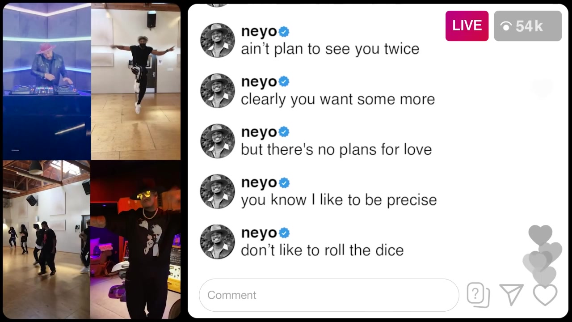Click neyo username above "ain't plan to see you twice"
The width and height of the screenshot is (572, 322).
point(259,32)
